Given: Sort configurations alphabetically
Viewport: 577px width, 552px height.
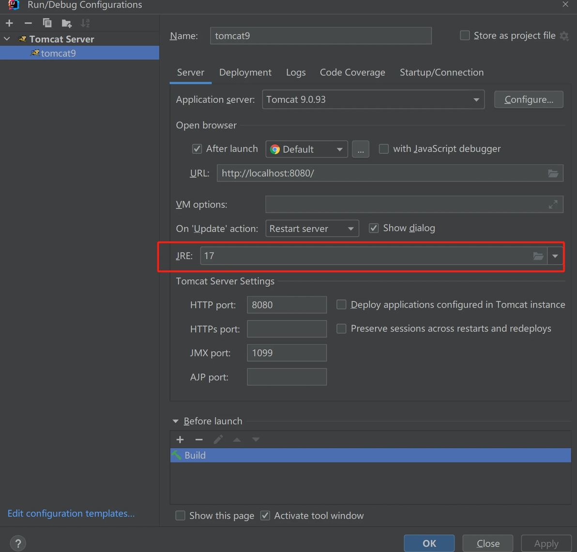Looking at the screenshot, I should tap(85, 23).
